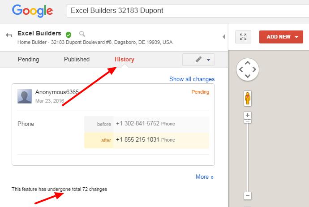Click the Google logo
This screenshot has height=207, width=309.
[x=33, y=11]
